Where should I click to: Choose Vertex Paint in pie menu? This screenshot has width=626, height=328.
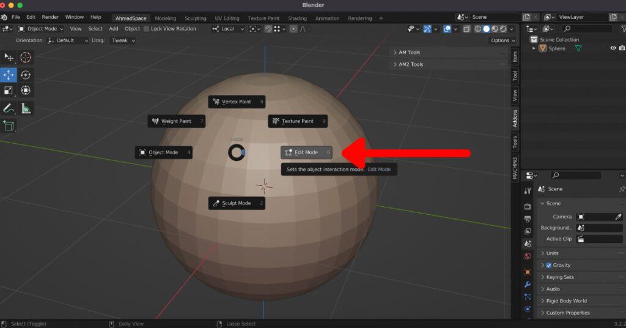coord(237,102)
